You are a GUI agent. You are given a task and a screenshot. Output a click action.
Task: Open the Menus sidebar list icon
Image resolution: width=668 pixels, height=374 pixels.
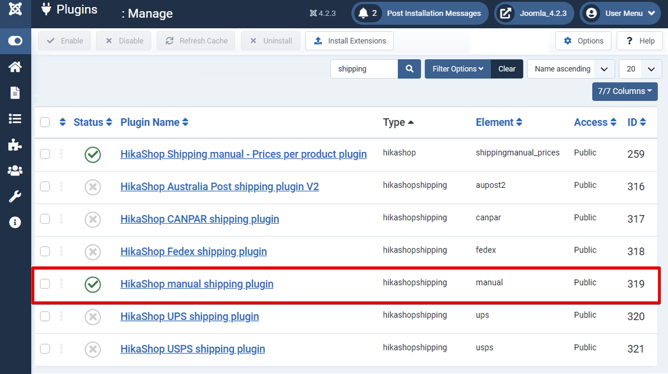15,119
